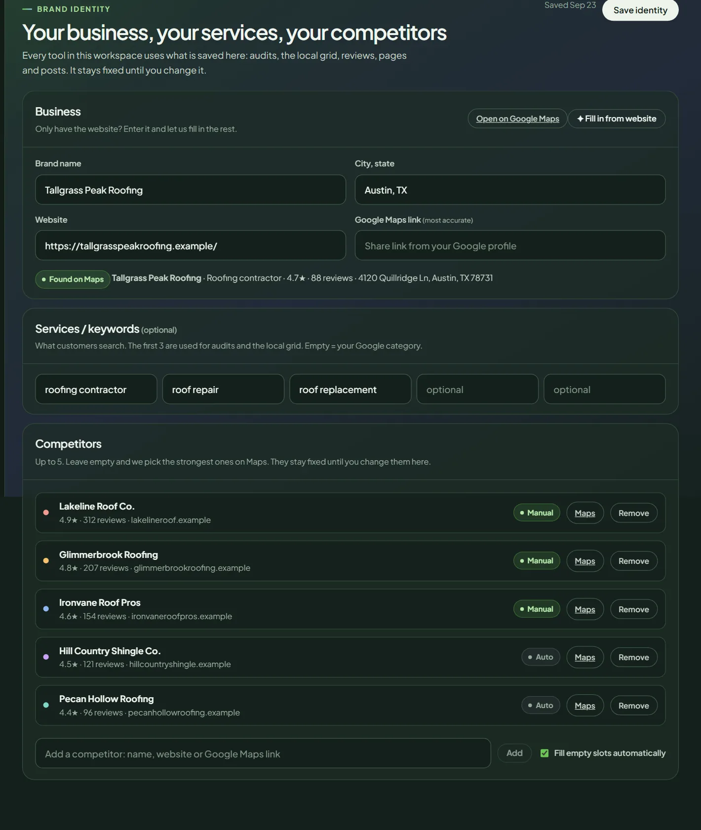This screenshot has height=830, width=701.
Task: Toggle Manual badge for Glimmerbrook Roofing
Action: [x=537, y=560]
